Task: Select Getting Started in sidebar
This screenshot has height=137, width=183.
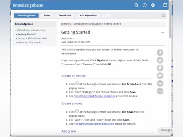Action: click(x=27, y=34)
